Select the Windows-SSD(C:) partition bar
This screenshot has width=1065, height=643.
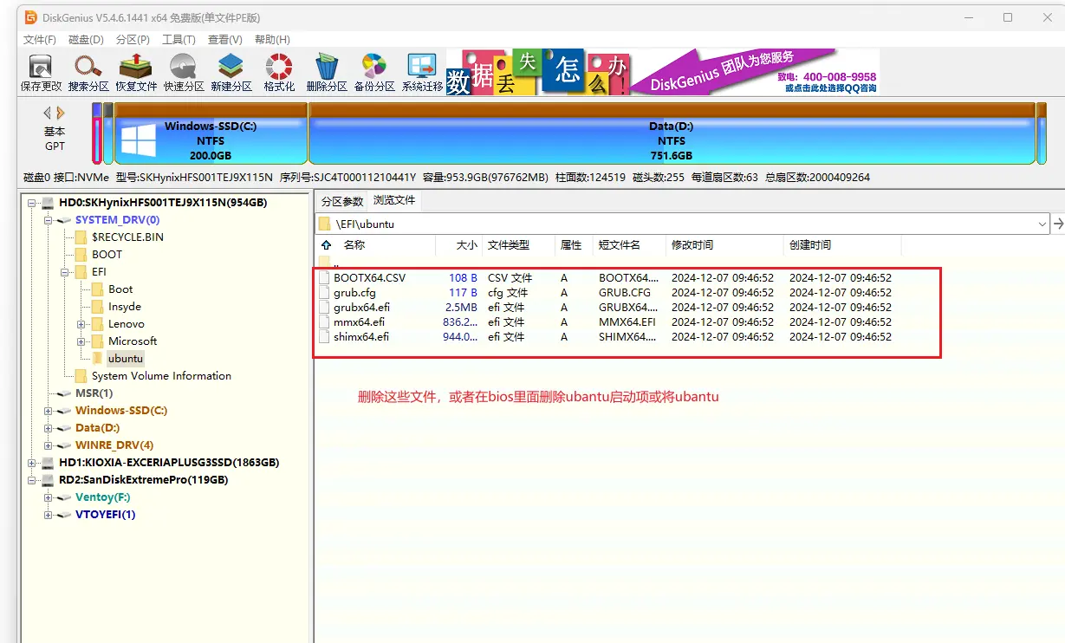click(211, 133)
